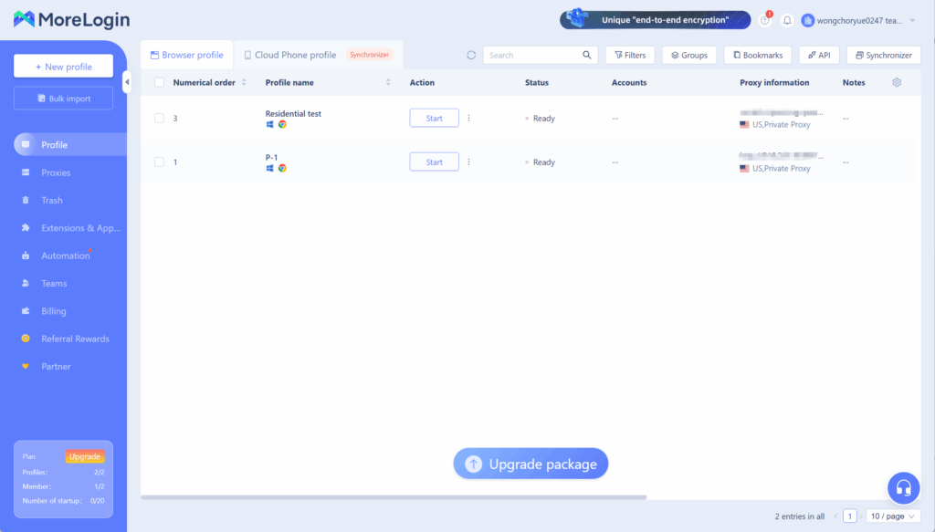Open three-dot menu for Residential test profile
The image size is (935, 532).
[469, 118]
